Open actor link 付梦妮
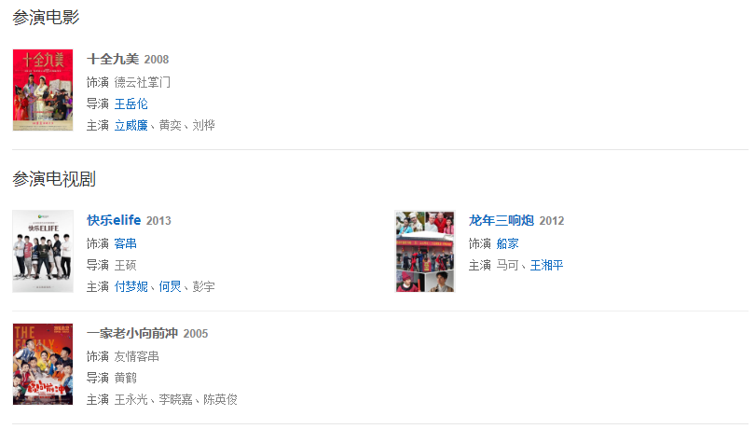Screen dimensions: 756x429 tap(131, 286)
